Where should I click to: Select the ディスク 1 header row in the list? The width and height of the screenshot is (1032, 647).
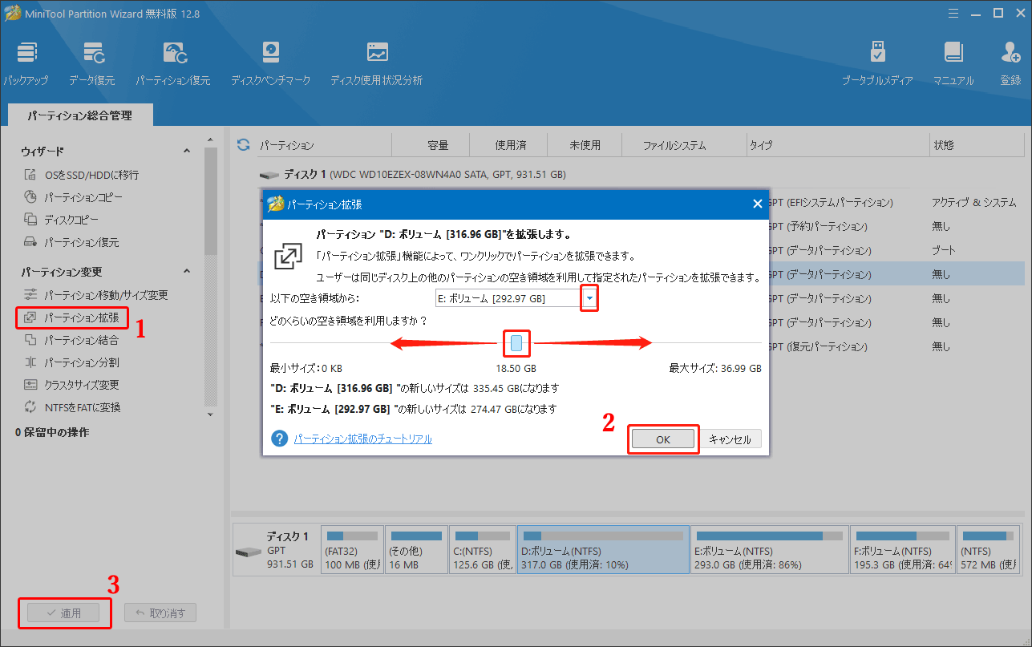(x=641, y=174)
